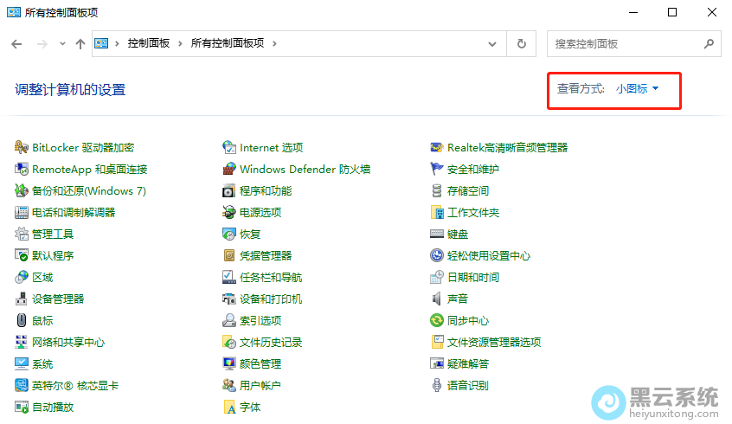Open the recent locations dropdown arrow
732x424 pixels.
pyautogui.click(x=62, y=44)
